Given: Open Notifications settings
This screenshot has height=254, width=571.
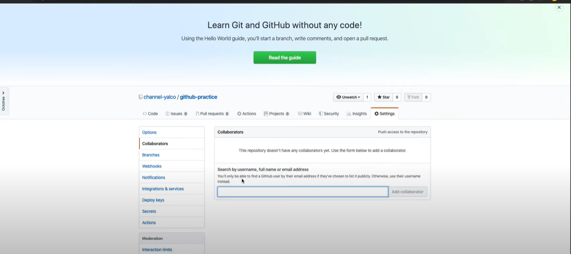Looking at the screenshot, I should pyautogui.click(x=172, y=178).
